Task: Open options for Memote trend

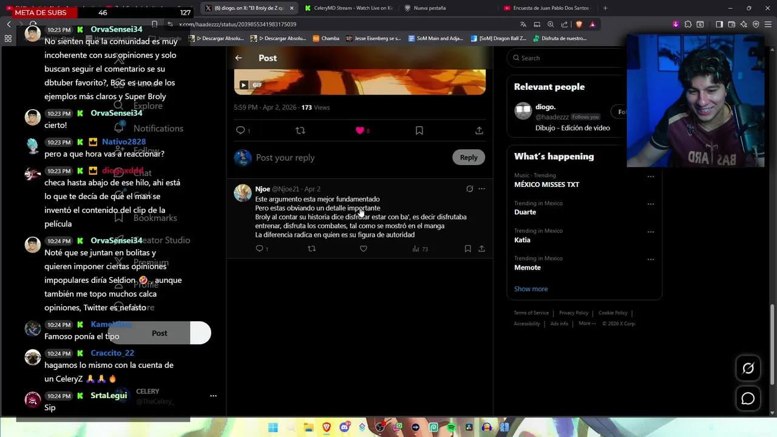Action: coord(651,259)
